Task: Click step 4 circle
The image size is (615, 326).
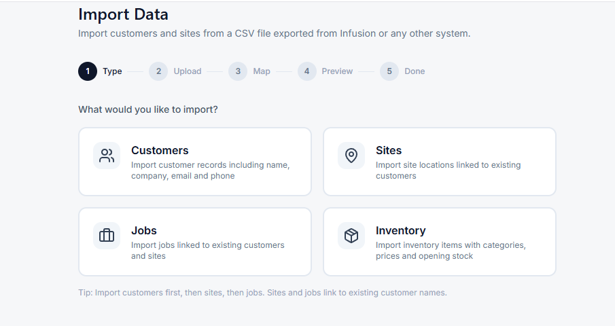Action: pyautogui.click(x=306, y=71)
